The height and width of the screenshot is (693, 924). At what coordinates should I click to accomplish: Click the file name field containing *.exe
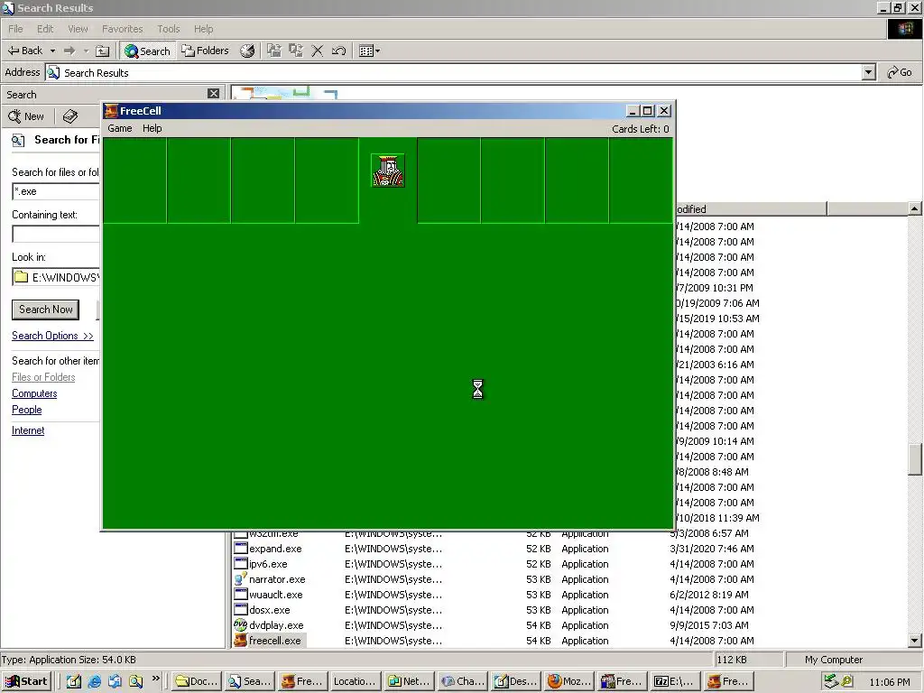click(56, 191)
